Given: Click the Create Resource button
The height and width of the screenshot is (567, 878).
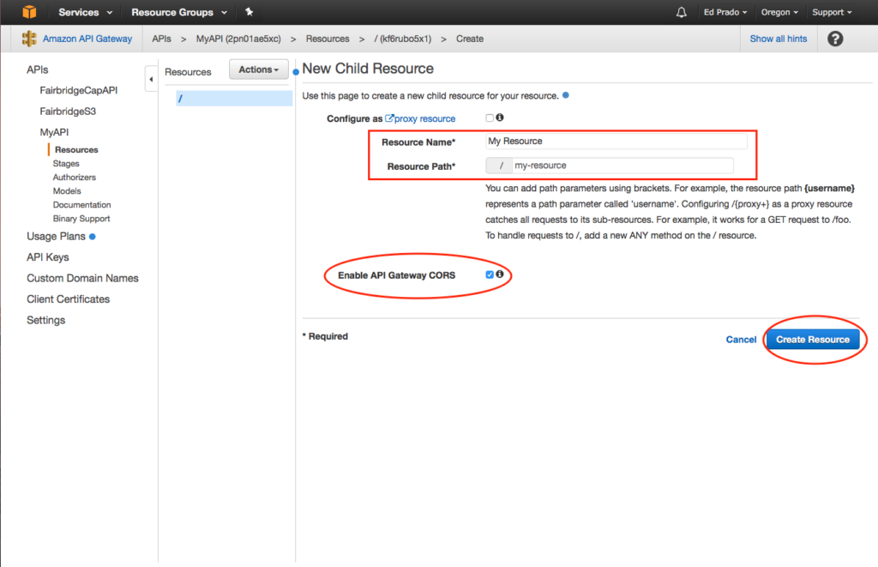Looking at the screenshot, I should click(812, 340).
